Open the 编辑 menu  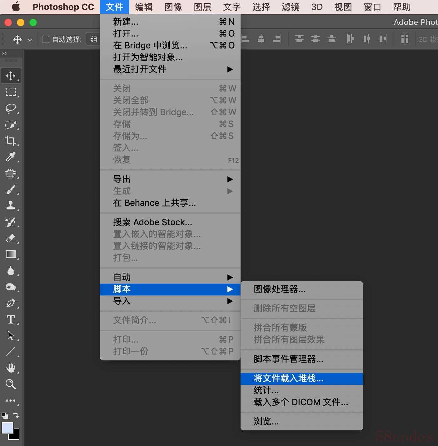(144, 7)
